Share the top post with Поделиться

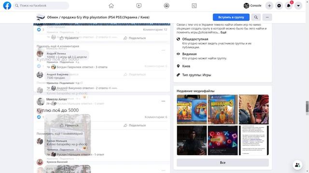[x=135, y=38]
